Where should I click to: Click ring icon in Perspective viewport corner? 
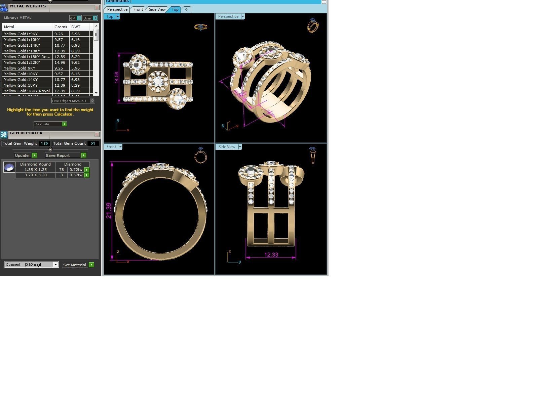pos(313,26)
